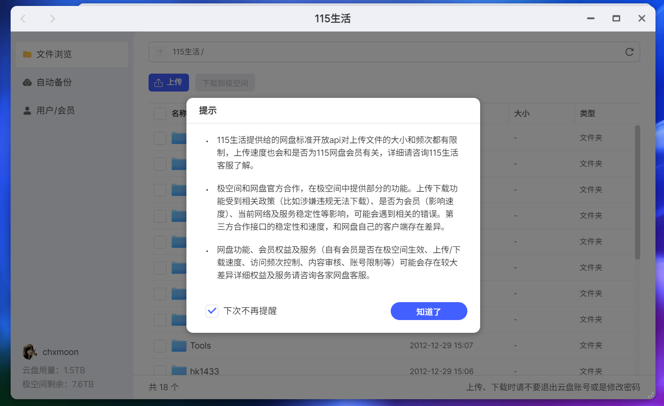This screenshot has height=406, width=664.
Task: Click the hk1433 date 2012-12-29 15:06
Action: pos(441,371)
